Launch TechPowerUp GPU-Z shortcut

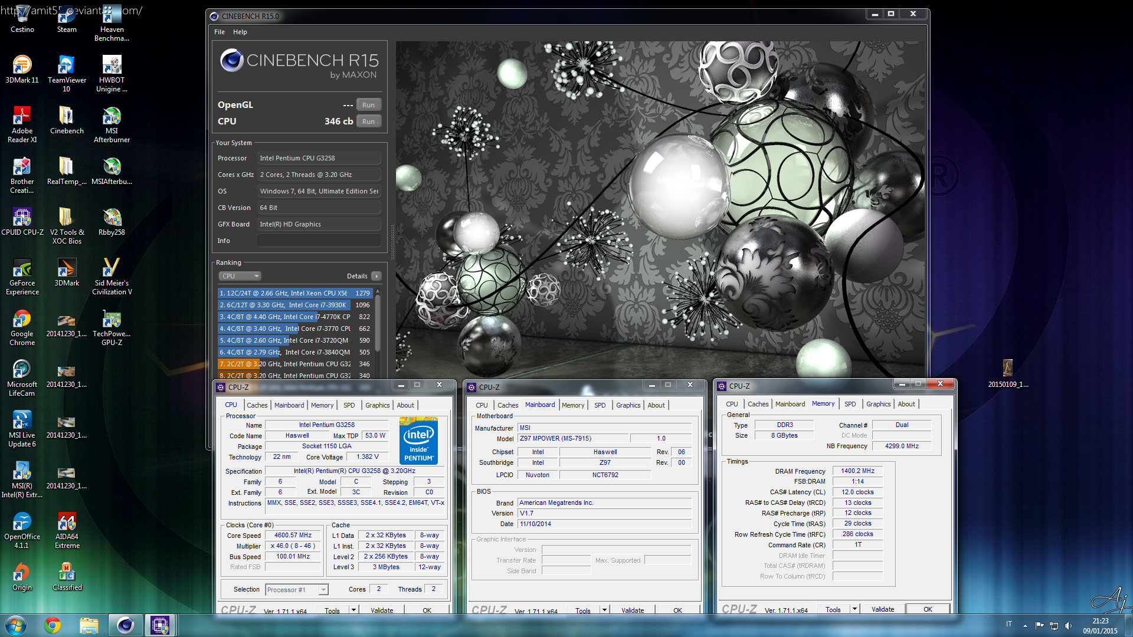point(112,327)
